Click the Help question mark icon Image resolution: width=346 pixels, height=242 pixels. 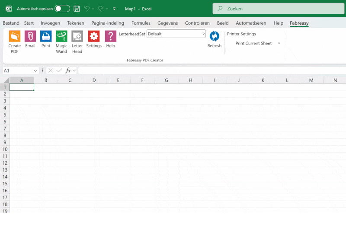pos(111,36)
